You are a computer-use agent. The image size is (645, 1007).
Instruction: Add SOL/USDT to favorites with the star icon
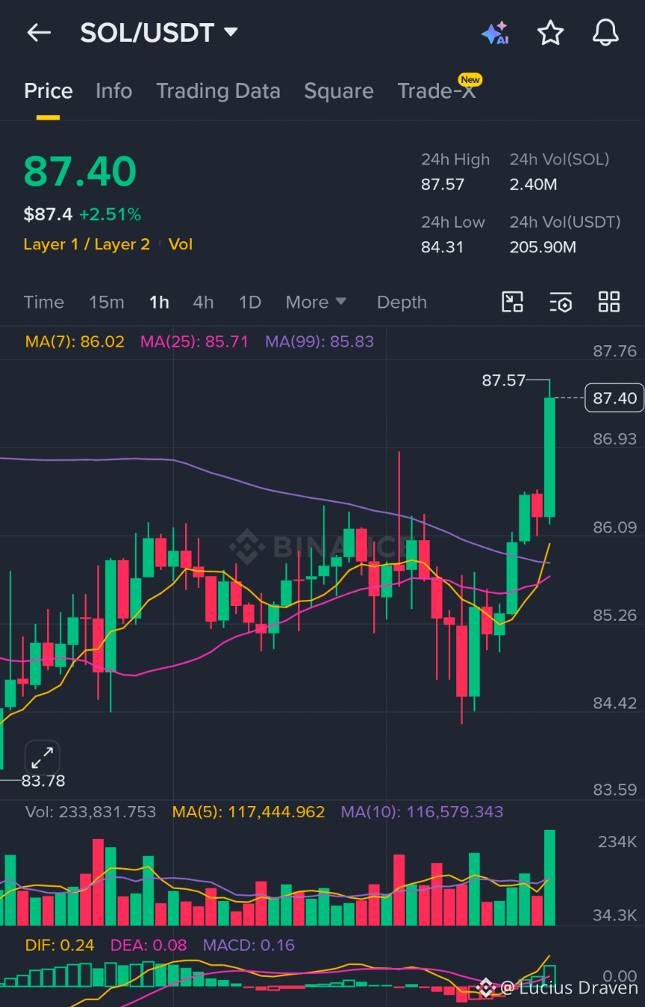(550, 33)
